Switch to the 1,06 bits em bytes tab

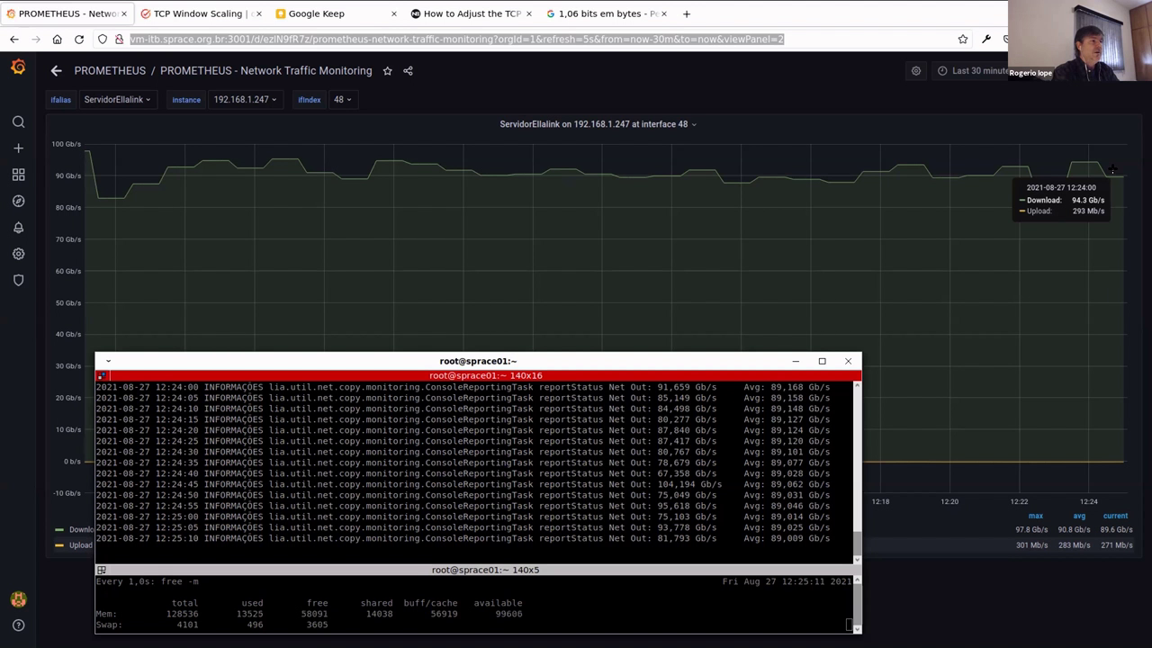tap(607, 13)
